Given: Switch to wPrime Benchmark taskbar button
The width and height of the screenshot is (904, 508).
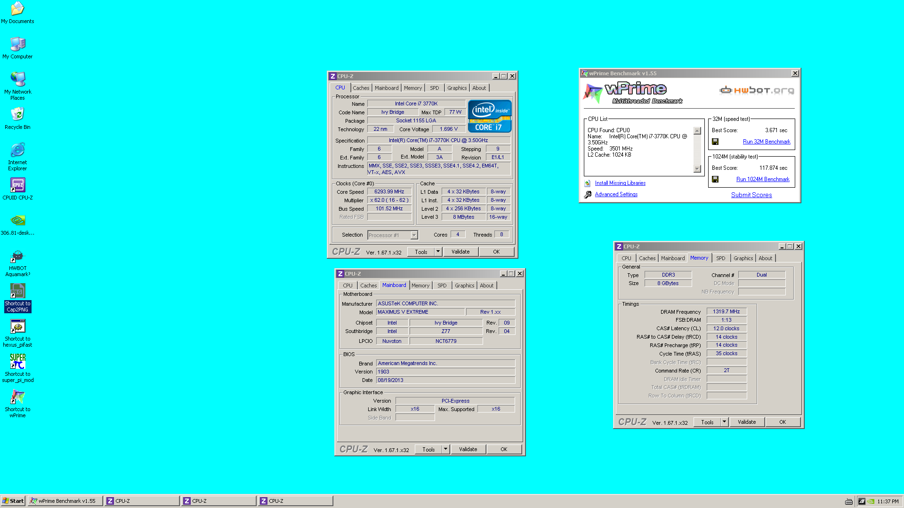Looking at the screenshot, I should pyautogui.click(x=65, y=501).
